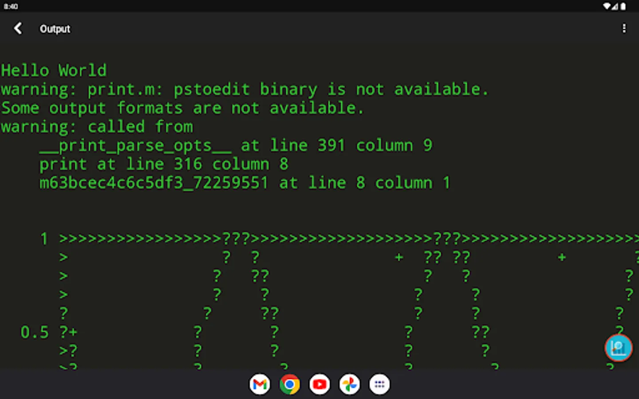Select 'print at line 316 column 8'

coord(164,164)
